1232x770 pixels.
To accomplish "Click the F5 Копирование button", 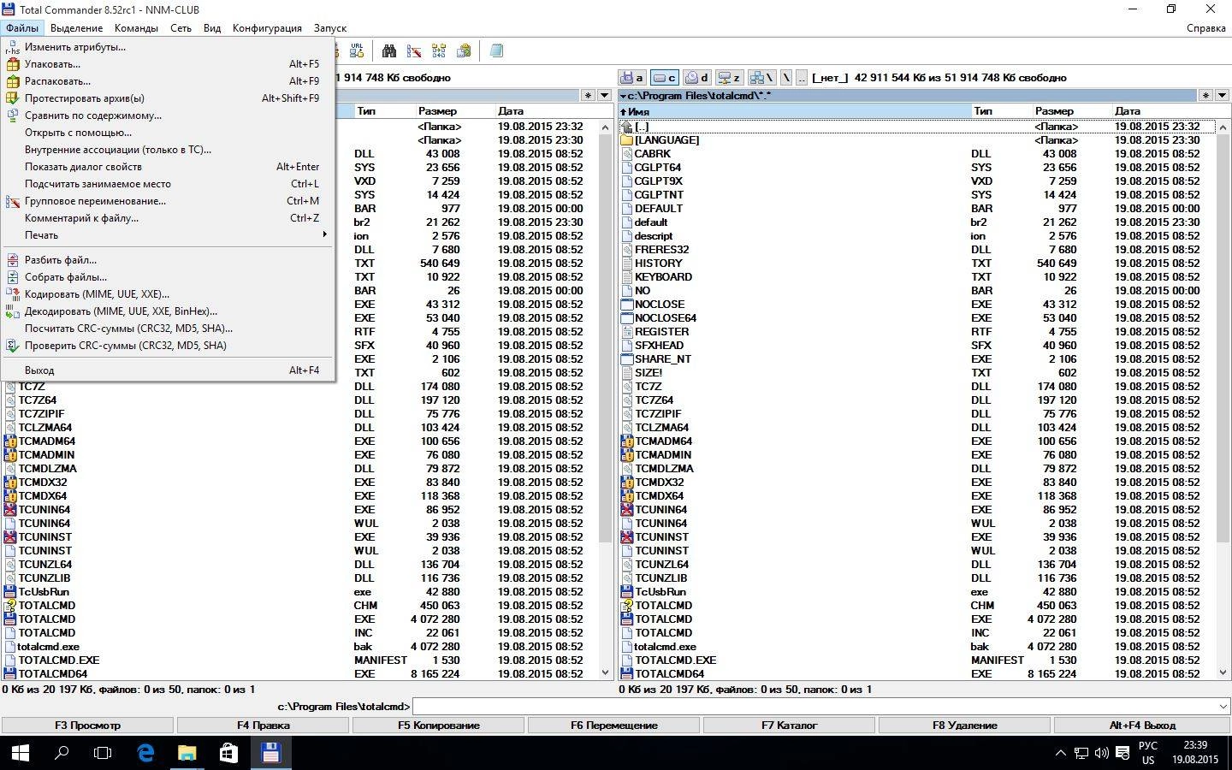I will tap(439, 726).
